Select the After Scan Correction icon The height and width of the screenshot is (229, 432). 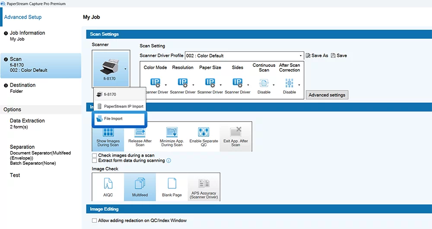[x=289, y=83]
